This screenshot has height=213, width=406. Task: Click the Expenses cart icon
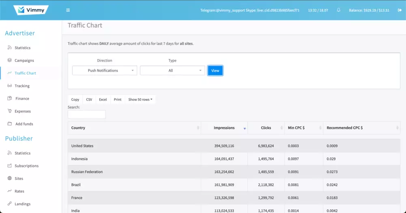[10, 111]
